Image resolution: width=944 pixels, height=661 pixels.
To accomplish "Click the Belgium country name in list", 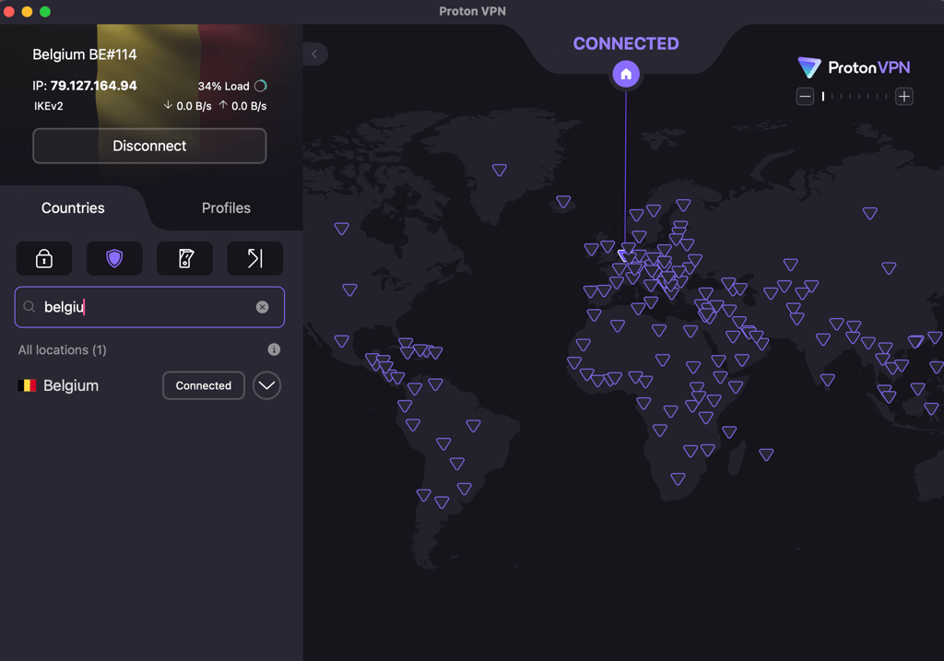I will click(71, 385).
